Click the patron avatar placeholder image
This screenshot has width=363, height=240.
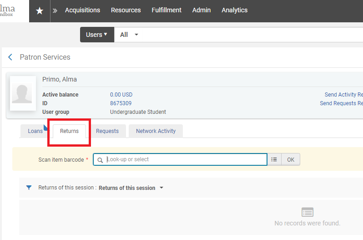(23, 93)
